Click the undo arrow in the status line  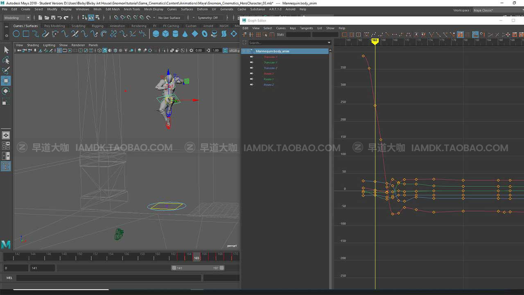[60, 18]
